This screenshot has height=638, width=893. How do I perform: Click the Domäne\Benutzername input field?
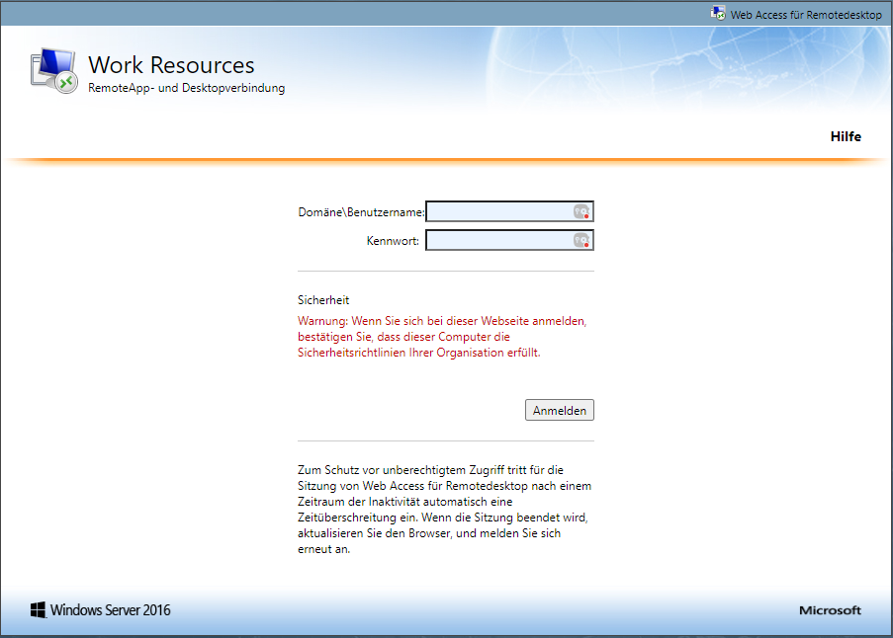[x=509, y=212]
